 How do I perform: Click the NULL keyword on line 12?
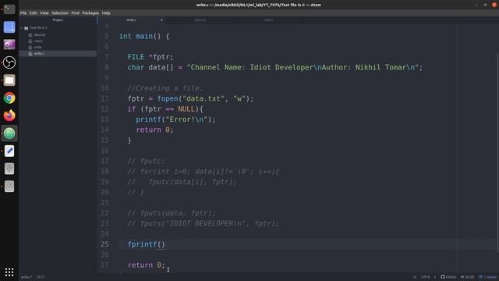(186, 109)
